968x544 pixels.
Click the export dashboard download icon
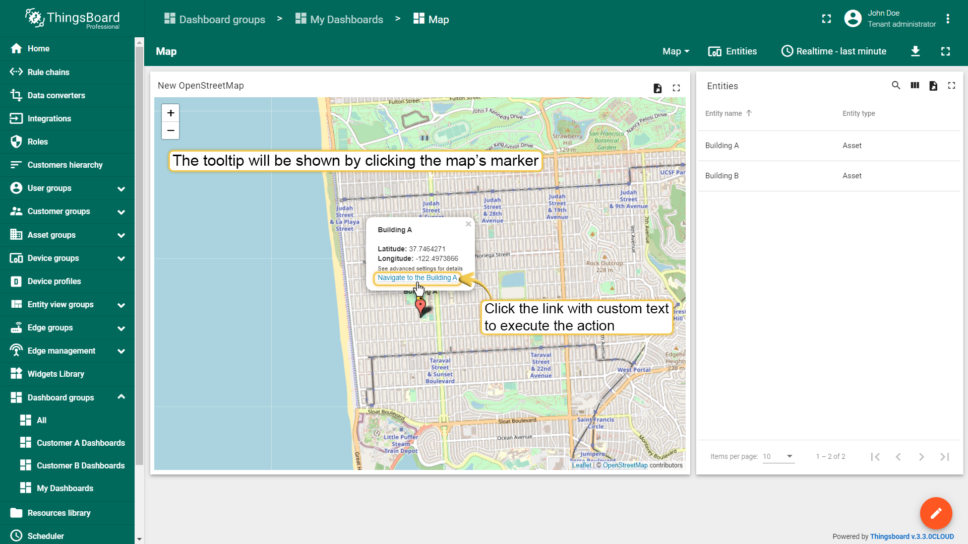coord(916,51)
